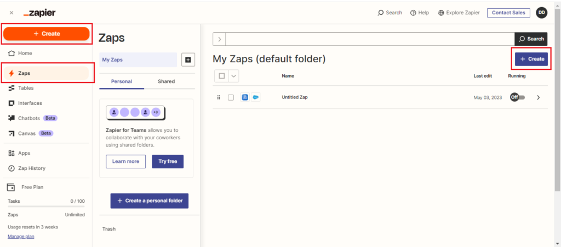Open Chatbots Beta in the sidebar
Viewport: 561px width, 247px height.
pyautogui.click(x=47, y=118)
